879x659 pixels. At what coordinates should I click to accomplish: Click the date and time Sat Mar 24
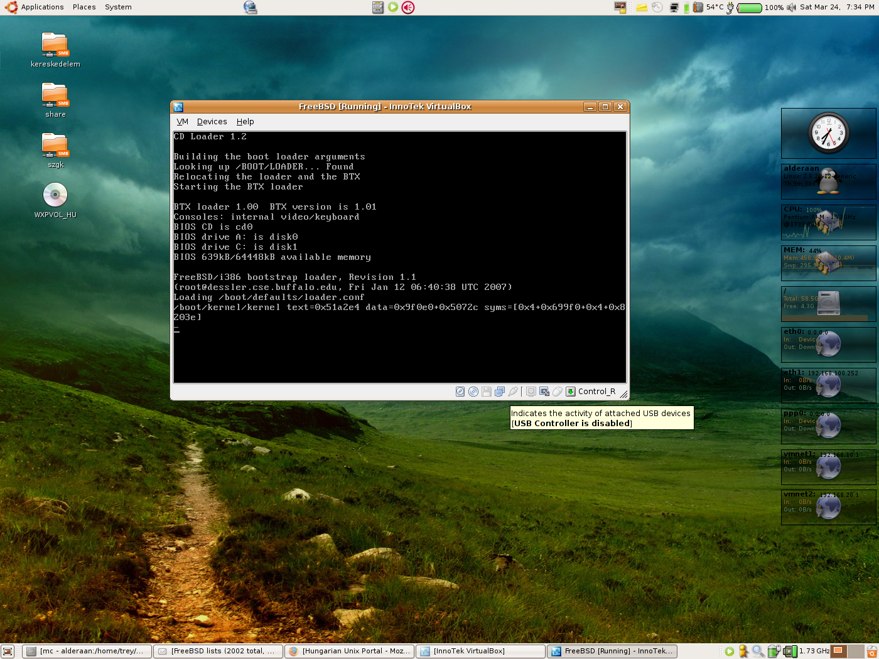[x=837, y=8]
